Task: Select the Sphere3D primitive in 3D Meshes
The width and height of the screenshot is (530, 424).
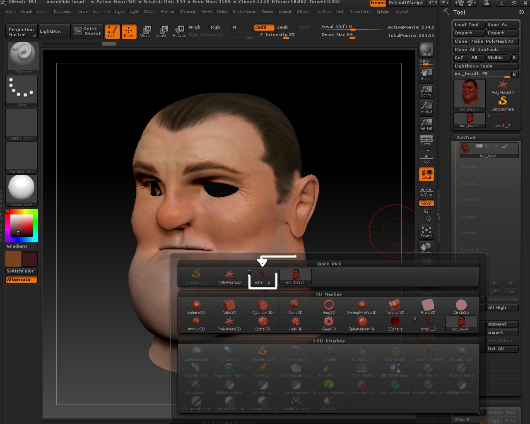Action: 196,306
